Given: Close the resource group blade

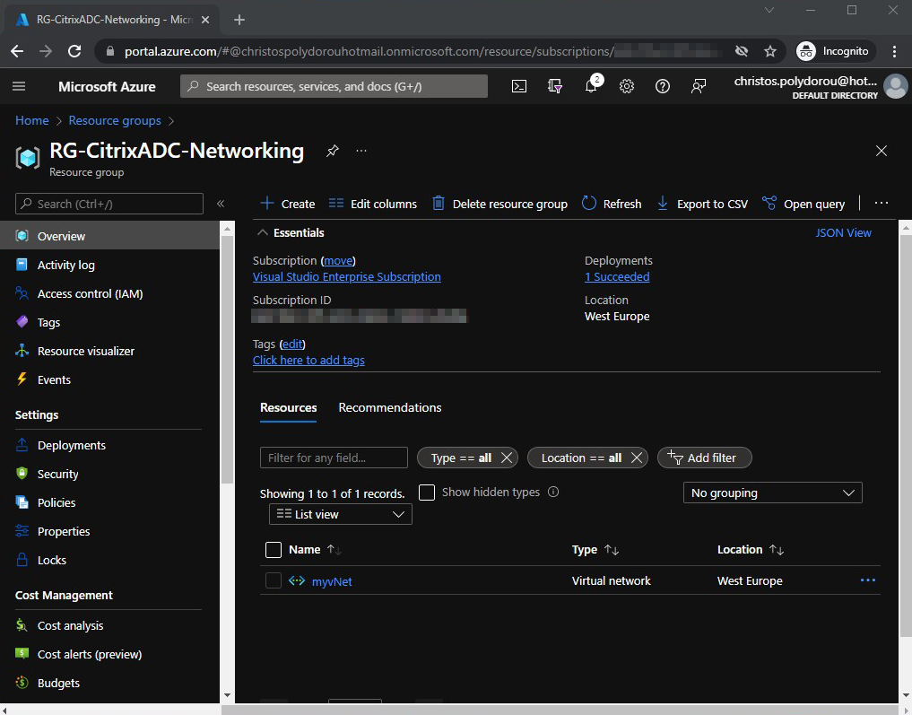Looking at the screenshot, I should click(882, 151).
